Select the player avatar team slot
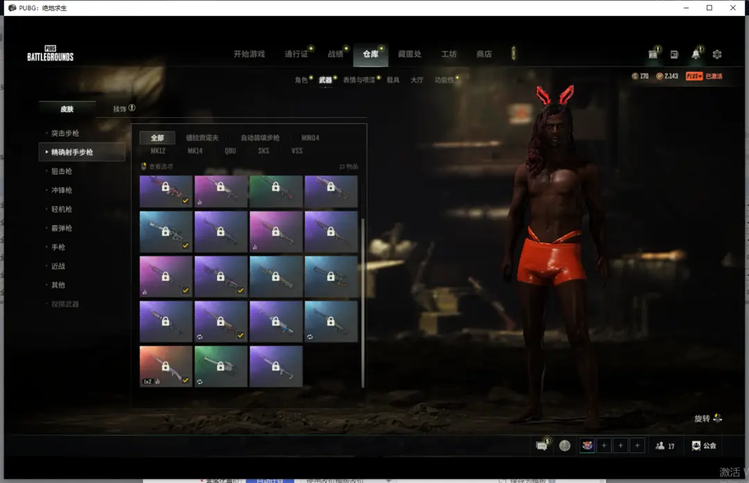This screenshot has height=483, width=749. [x=587, y=446]
